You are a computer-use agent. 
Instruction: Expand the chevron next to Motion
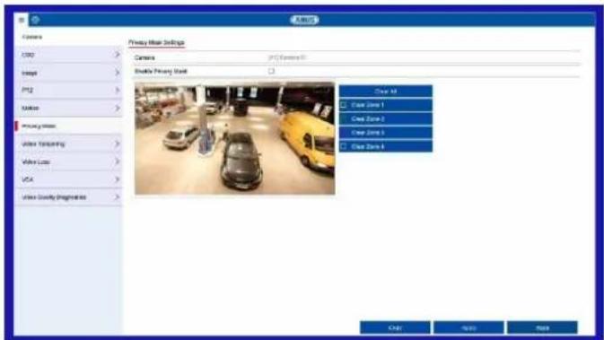(x=117, y=108)
